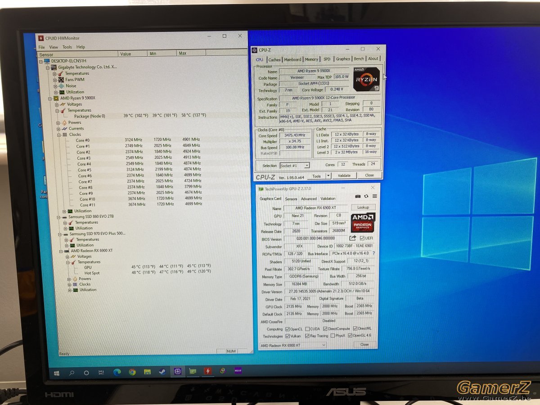Click the motherboard icon beside Gigabyte Technology

pyautogui.click(x=54, y=67)
